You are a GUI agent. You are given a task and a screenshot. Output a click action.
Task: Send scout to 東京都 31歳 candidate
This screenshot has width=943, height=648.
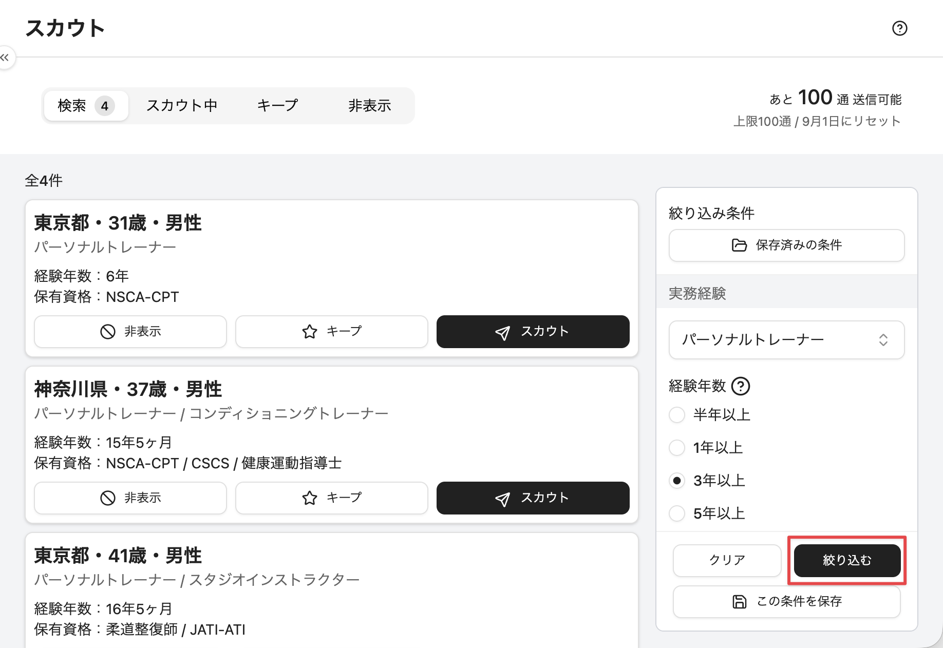point(533,332)
